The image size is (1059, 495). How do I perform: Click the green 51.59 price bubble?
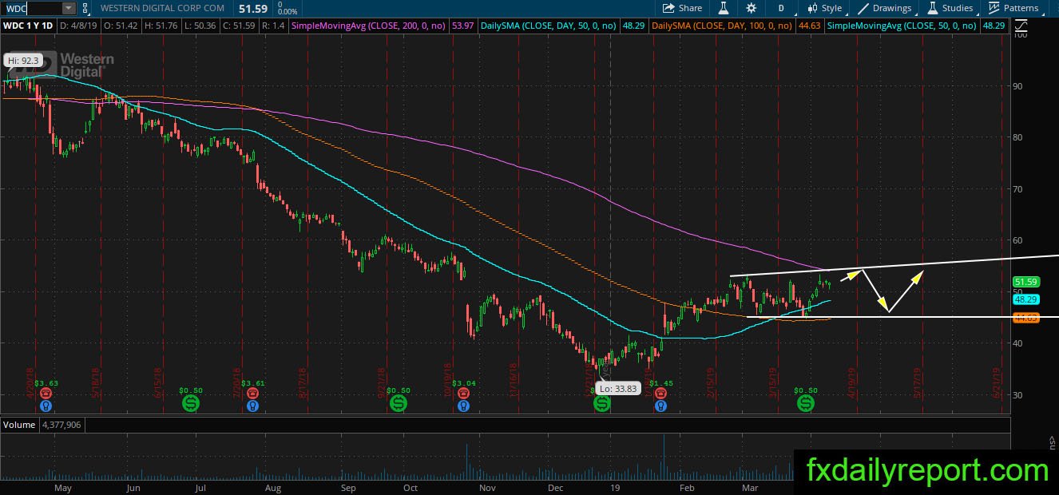(1025, 282)
